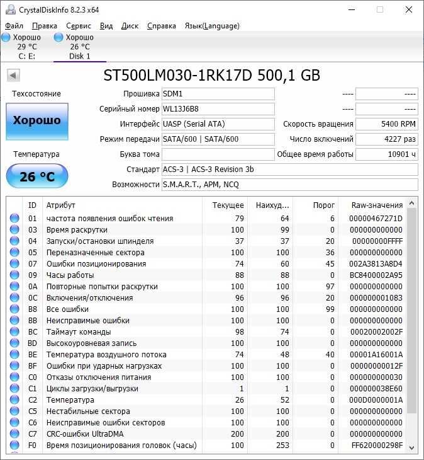
Task: Open the Диск menu
Action: point(130,26)
